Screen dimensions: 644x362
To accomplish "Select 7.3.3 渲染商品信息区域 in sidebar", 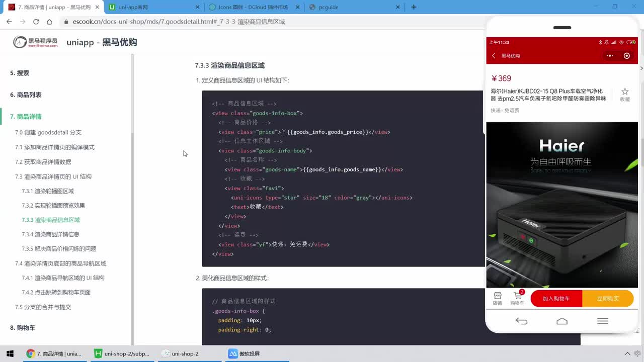I will click(51, 220).
